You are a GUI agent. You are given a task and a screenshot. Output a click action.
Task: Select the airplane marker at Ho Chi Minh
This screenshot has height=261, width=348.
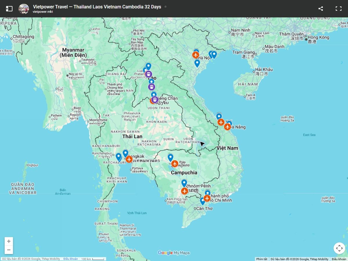(207, 198)
